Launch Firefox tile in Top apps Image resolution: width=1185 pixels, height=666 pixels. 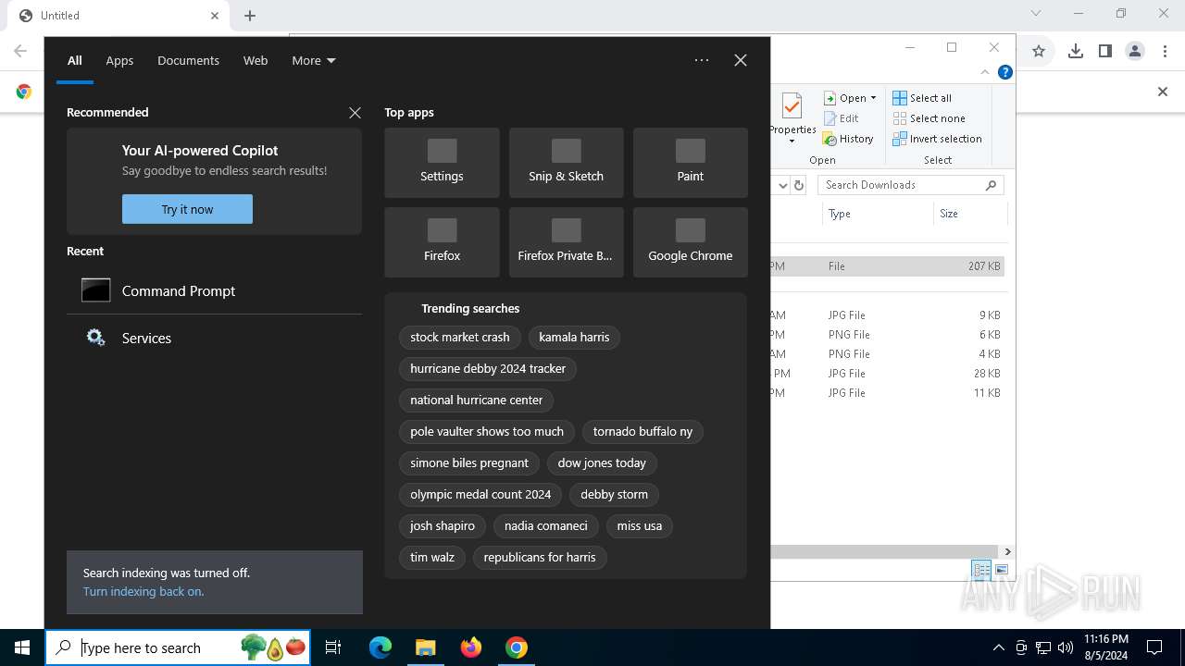click(x=442, y=242)
